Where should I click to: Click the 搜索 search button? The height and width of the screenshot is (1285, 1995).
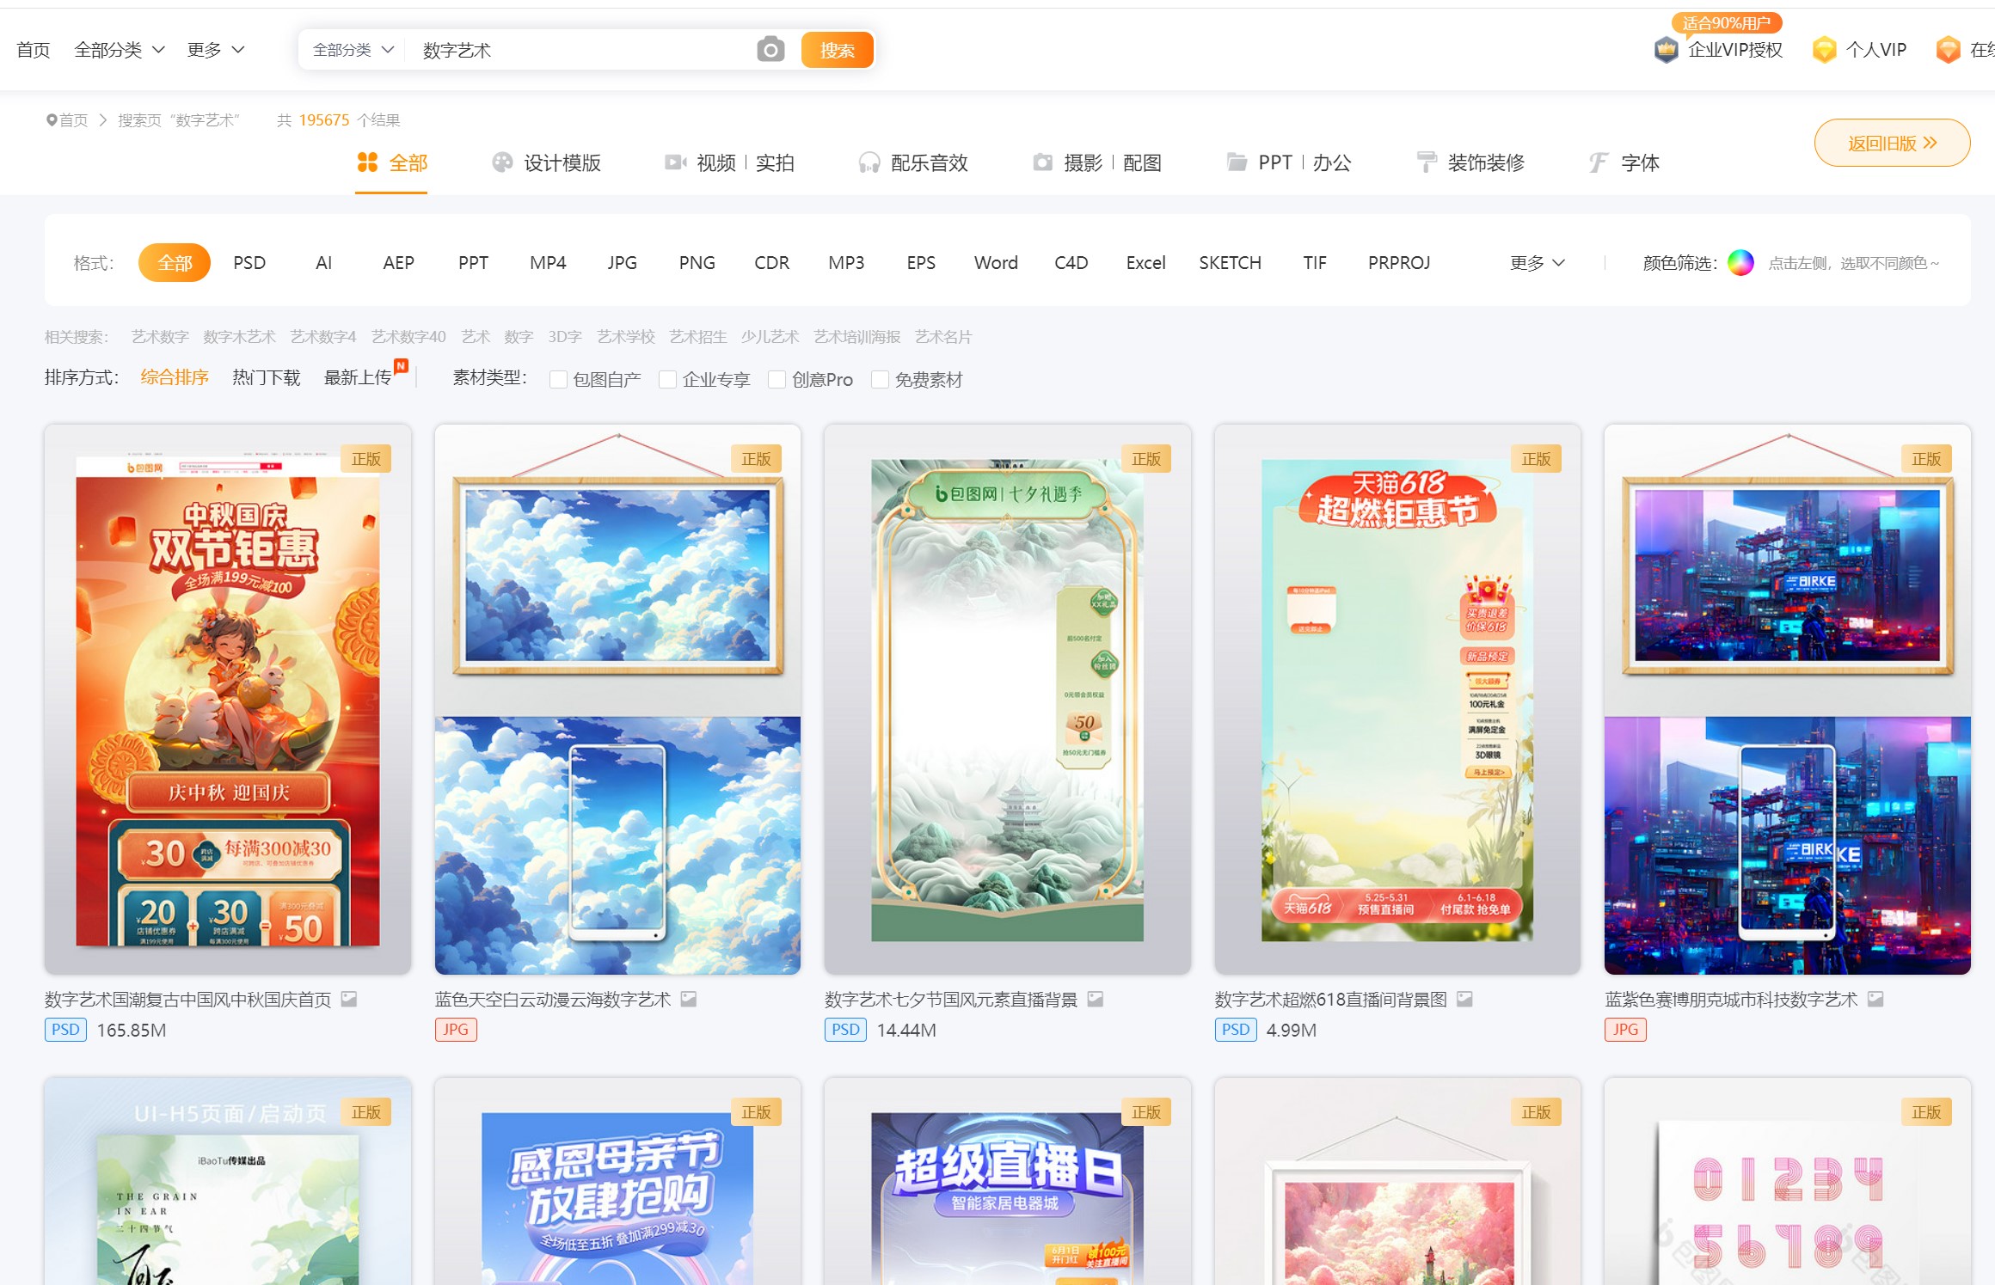[837, 49]
